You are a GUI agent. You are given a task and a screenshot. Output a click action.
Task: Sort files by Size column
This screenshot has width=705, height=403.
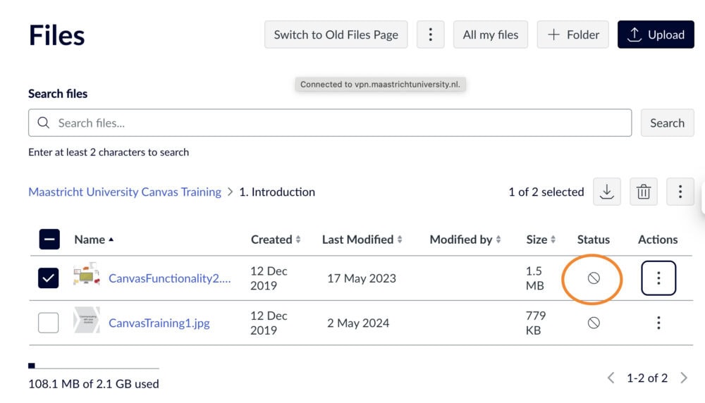(541, 240)
